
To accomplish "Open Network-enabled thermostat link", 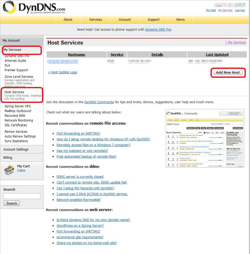I will [79, 200].
